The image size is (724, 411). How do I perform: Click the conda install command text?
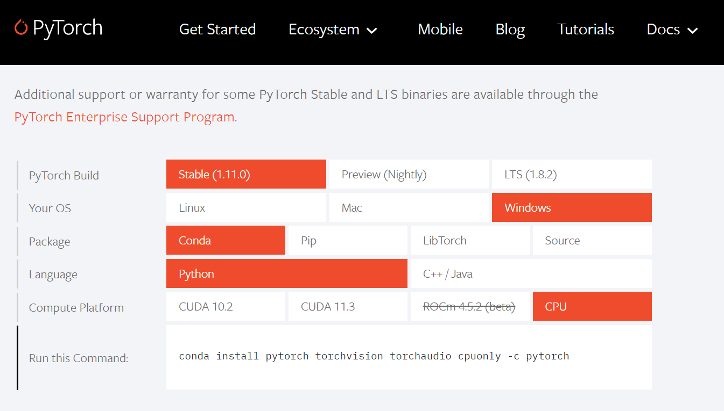click(374, 356)
